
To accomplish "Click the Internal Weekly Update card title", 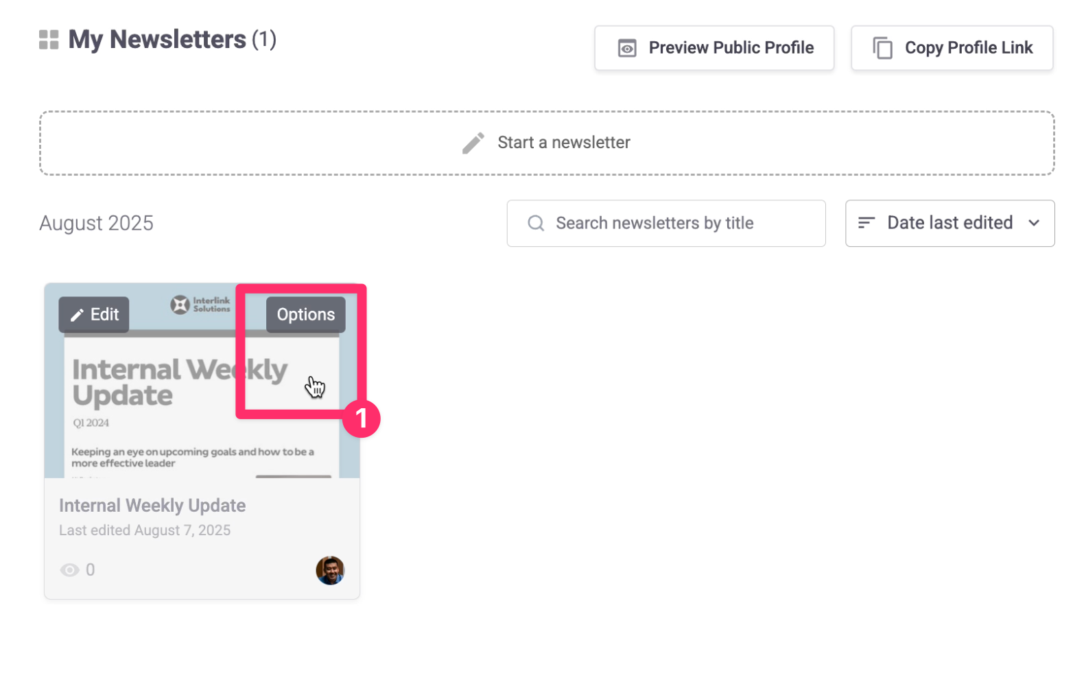I will pyautogui.click(x=152, y=506).
